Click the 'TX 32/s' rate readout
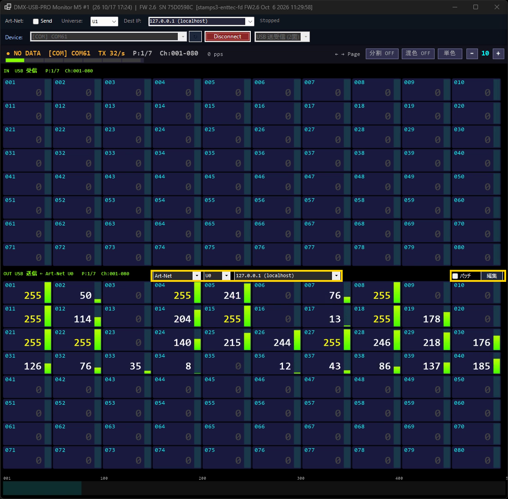The image size is (508, 499). click(x=111, y=53)
